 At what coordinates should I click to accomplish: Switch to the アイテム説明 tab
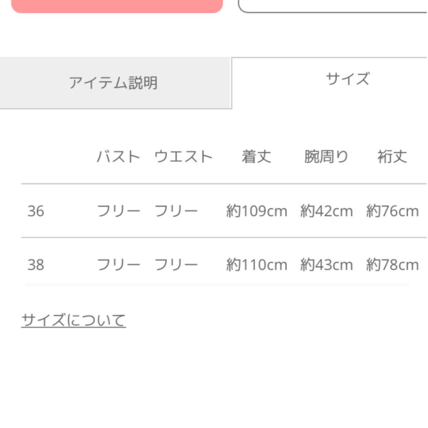tap(115, 83)
